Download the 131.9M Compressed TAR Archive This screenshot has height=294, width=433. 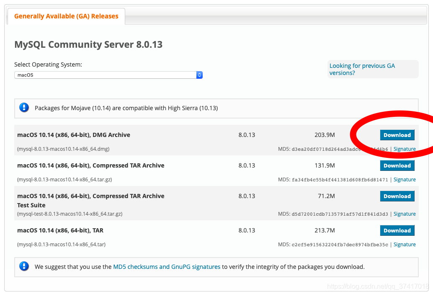pyautogui.click(x=397, y=165)
